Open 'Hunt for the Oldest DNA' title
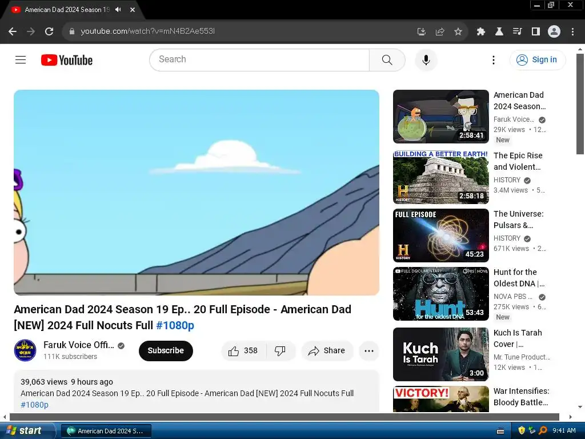This screenshot has height=439, width=585. tap(519, 278)
